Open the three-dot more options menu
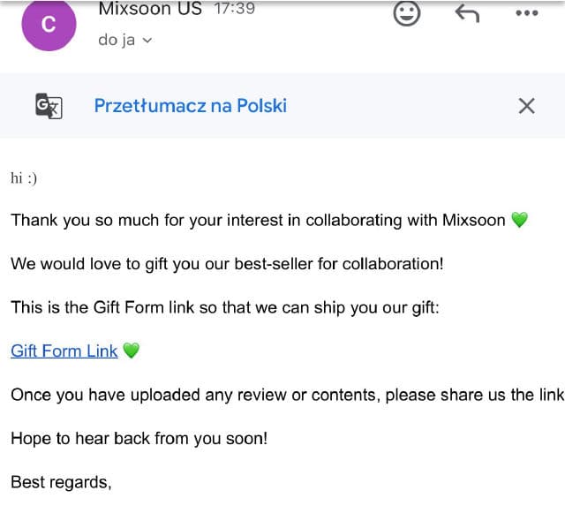Viewport: 565px width, 513px height. [526, 13]
